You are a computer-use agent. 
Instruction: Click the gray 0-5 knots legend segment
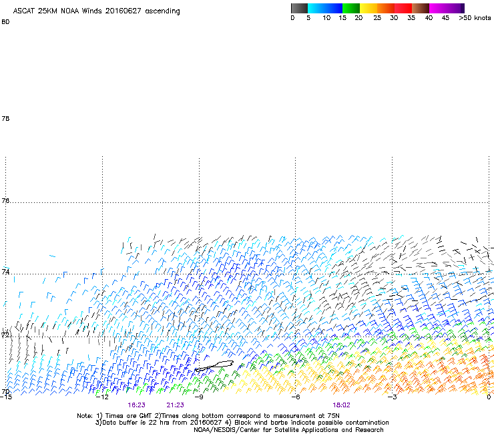point(299,8)
